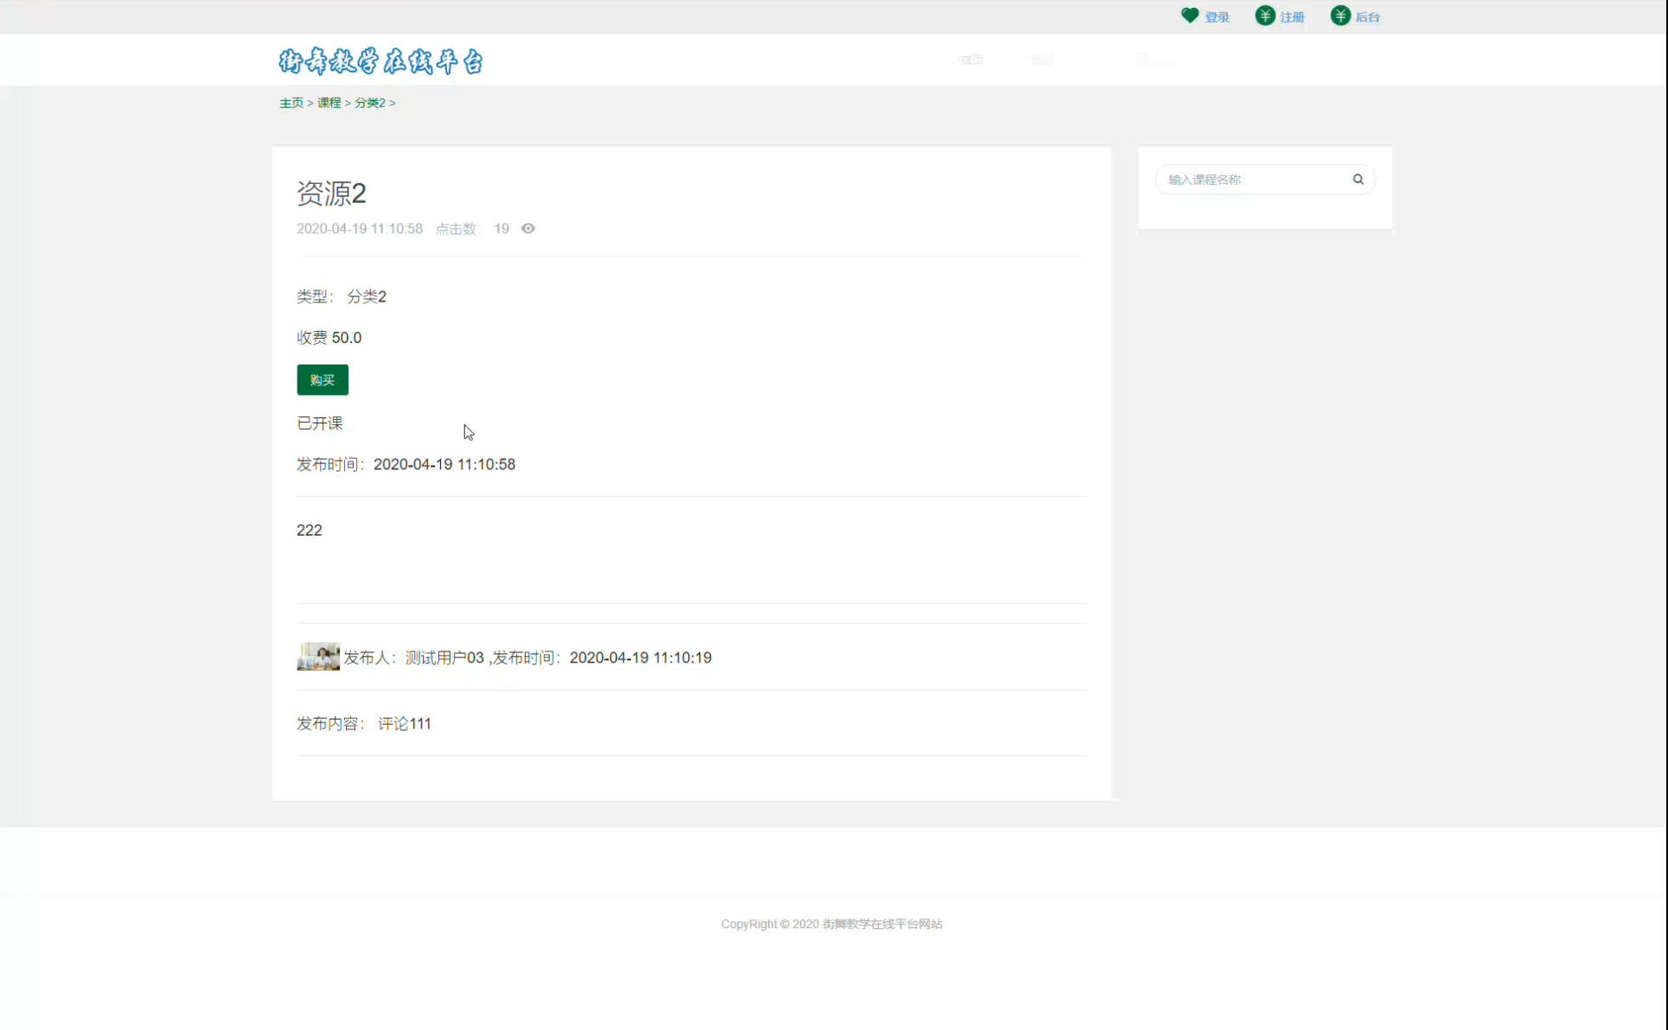Viewport: 1668px width, 1030px height.
Task: Go to the 后台 admin link
Action: point(1367,17)
